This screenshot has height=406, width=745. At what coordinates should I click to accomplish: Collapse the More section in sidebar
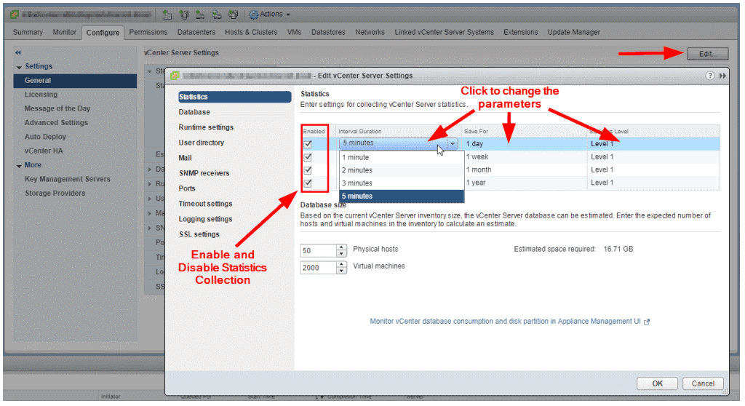(x=19, y=166)
